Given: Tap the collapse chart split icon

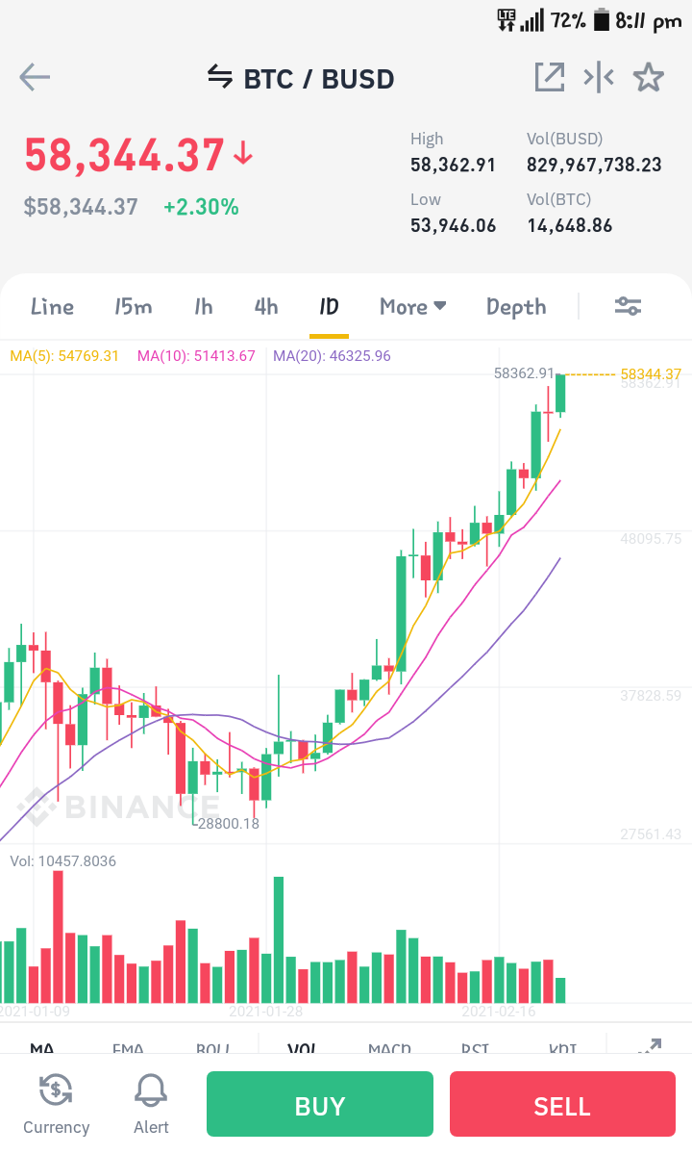Looking at the screenshot, I should pyautogui.click(x=599, y=77).
